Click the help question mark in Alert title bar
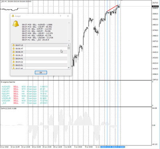 click(x=60, y=16)
